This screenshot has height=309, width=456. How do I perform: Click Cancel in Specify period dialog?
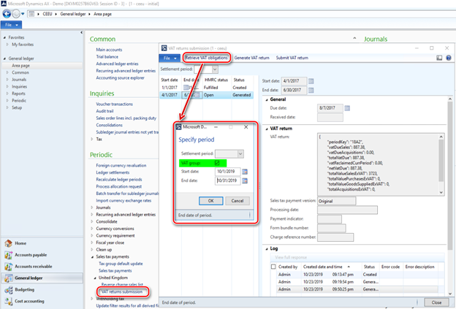pyautogui.click(x=237, y=201)
